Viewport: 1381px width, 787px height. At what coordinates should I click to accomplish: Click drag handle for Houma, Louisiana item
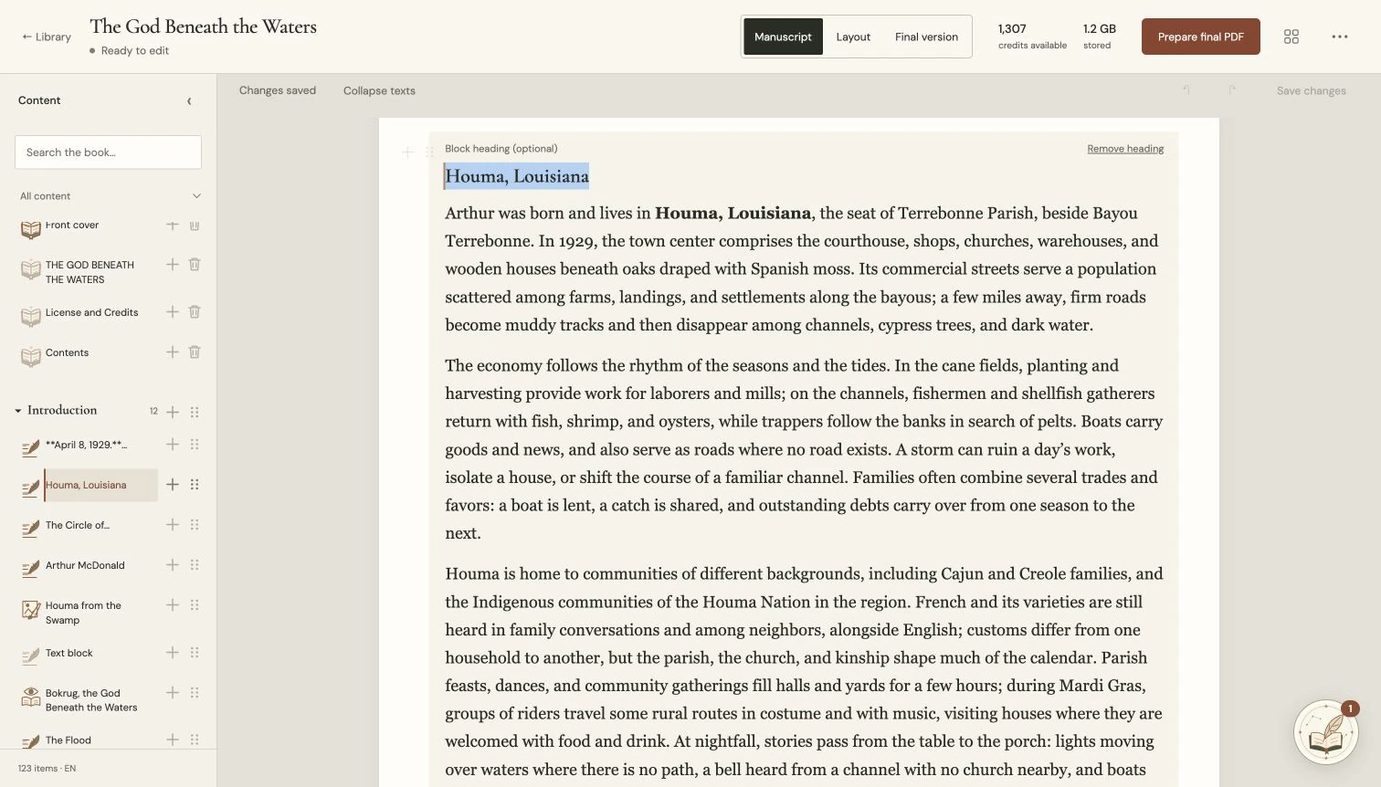coord(195,485)
